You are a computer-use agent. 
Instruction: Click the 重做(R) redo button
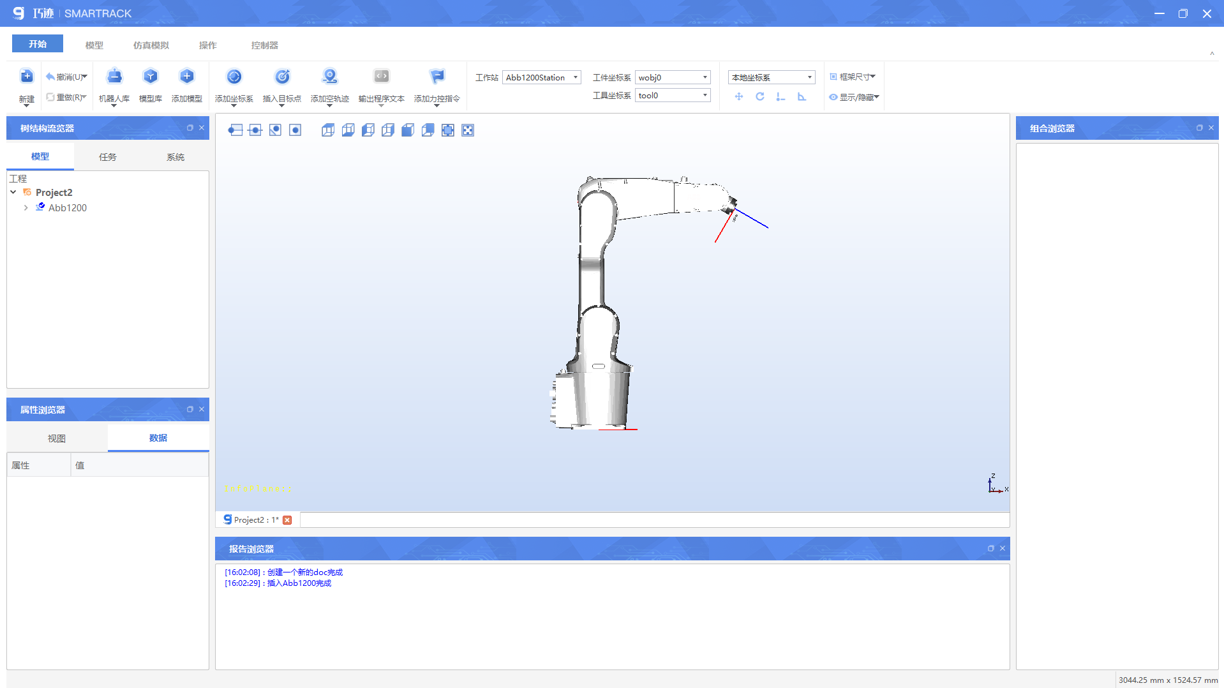click(x=66, y=97)
